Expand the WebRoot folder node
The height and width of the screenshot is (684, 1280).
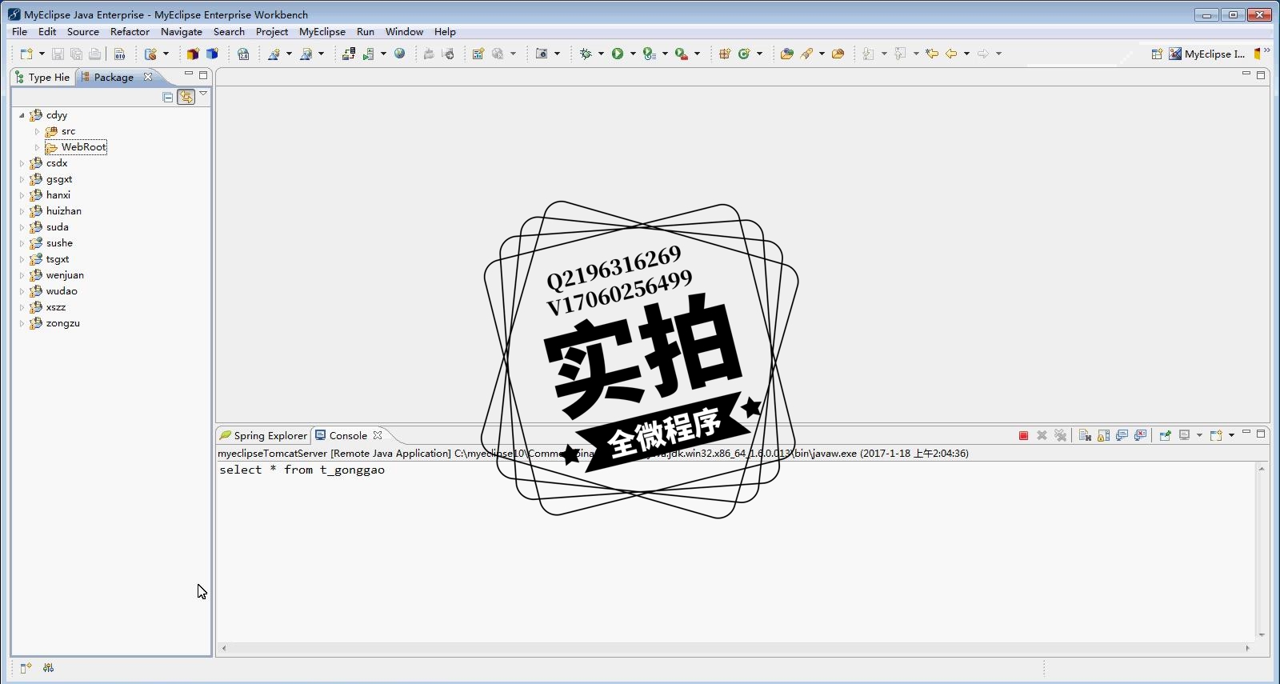37,147
